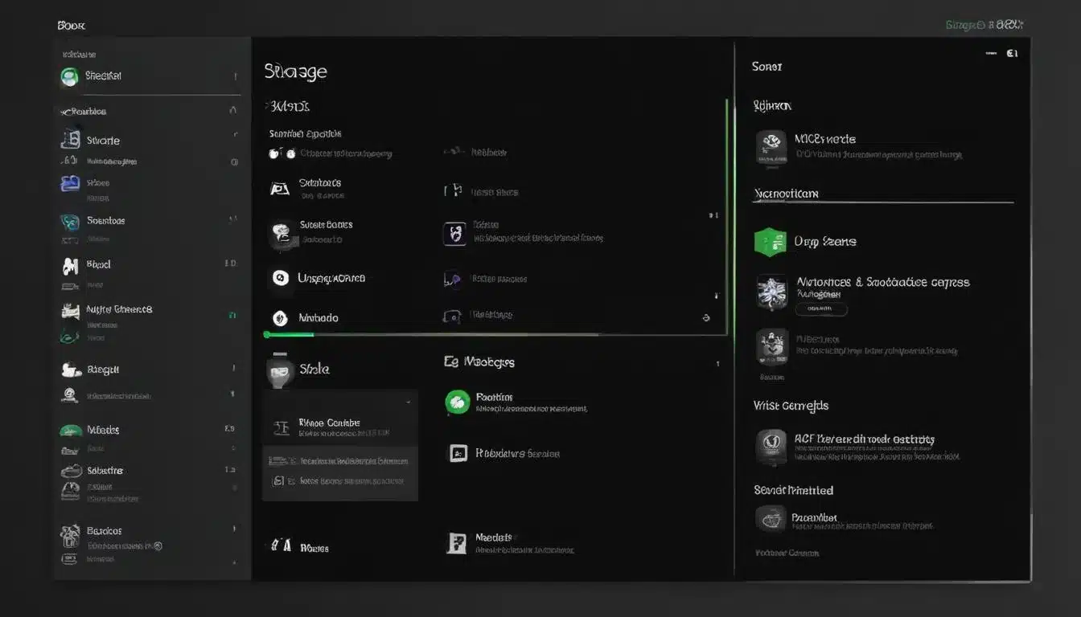
Task: Click the green text link at top right
Action: (x=965, y=26)
